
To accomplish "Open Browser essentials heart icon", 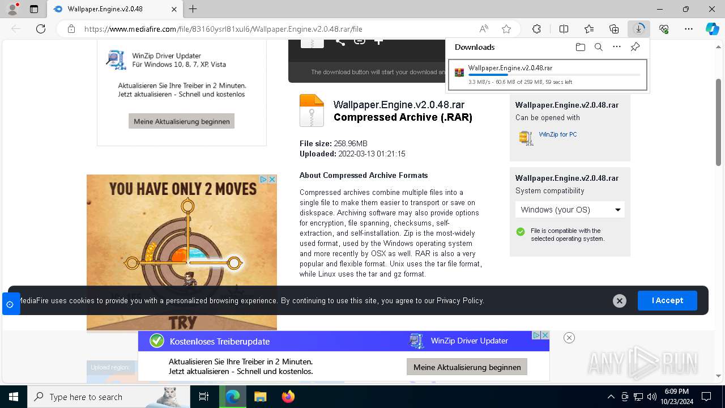I will (664, 29).
